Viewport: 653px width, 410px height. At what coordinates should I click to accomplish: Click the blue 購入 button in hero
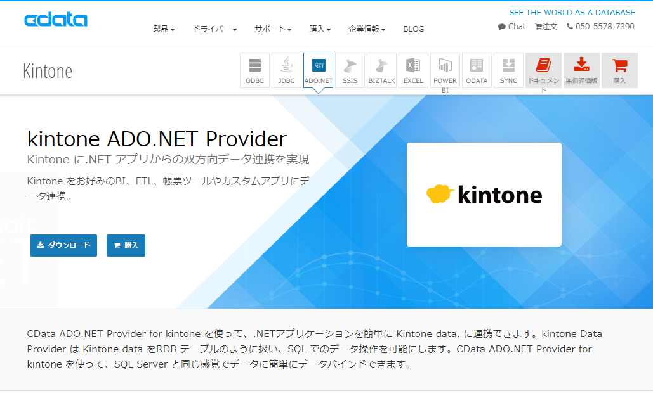coord(126,245)
